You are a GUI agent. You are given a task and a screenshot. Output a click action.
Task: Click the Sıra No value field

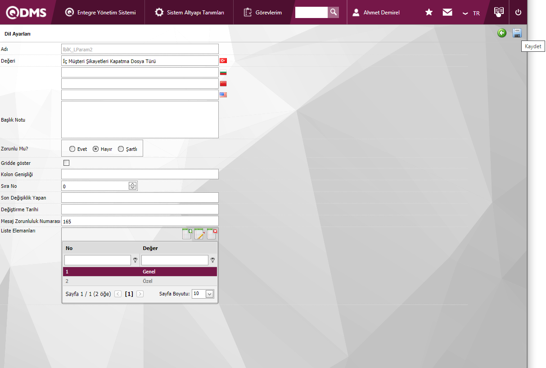(x=95, y=186)
